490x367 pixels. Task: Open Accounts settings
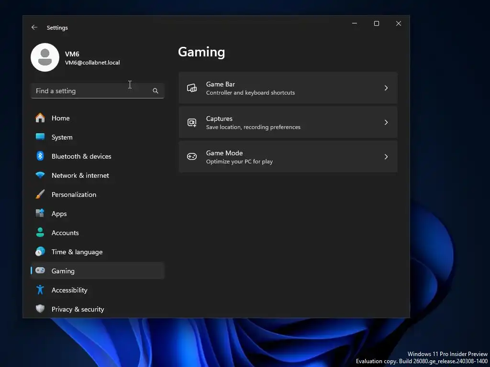(98, 233)
